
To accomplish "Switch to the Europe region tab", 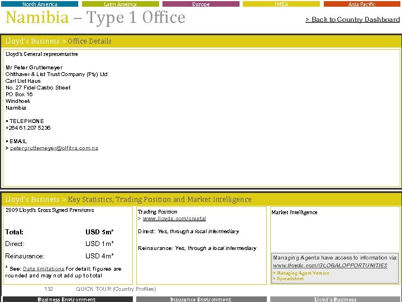I will click(x=201, y=4).
